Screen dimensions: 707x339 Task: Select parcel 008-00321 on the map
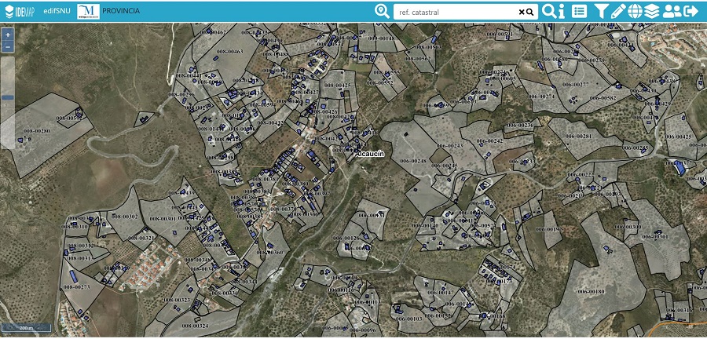click(141, 238)
